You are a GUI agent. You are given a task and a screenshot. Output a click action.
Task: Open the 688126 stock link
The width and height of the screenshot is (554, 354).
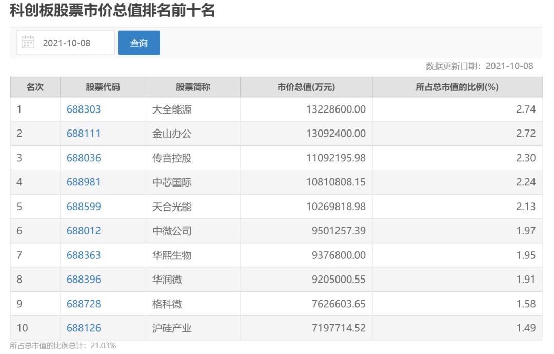tap(84, 328)
